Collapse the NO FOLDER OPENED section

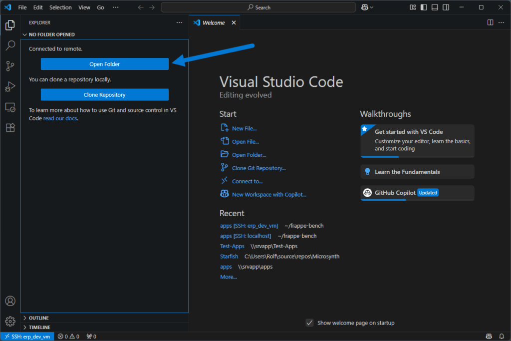click(x=49, y=34)
